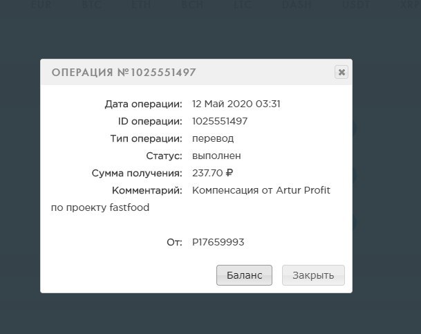Click the Закрыть button
This screenshot has height=334, width=421.
(313, 275)
